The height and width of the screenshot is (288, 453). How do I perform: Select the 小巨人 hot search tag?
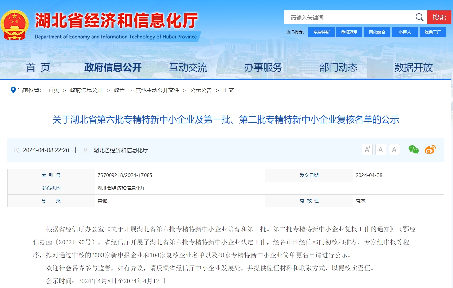click(x=404, y=32)
